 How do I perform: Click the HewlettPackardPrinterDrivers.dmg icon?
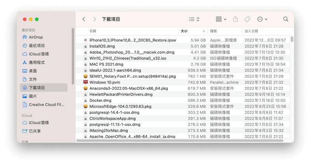(85, 94)
